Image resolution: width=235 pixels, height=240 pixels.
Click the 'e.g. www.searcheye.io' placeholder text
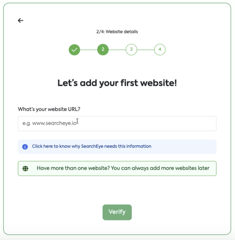(x=49, y=123)
